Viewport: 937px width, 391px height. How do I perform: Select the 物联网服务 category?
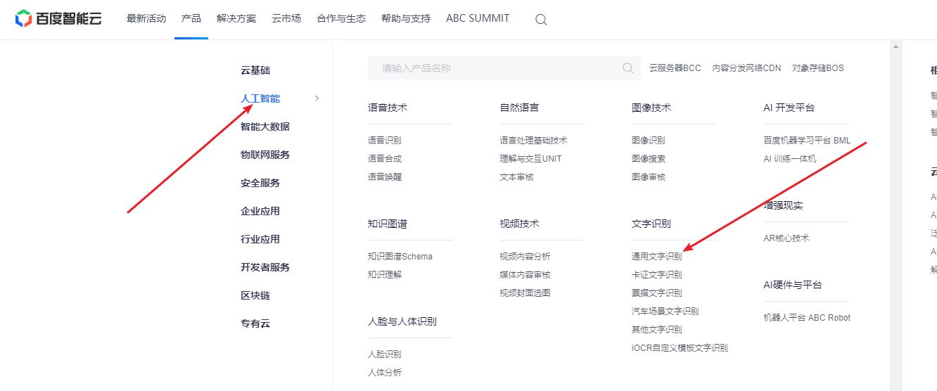click(x=265, y=155)
